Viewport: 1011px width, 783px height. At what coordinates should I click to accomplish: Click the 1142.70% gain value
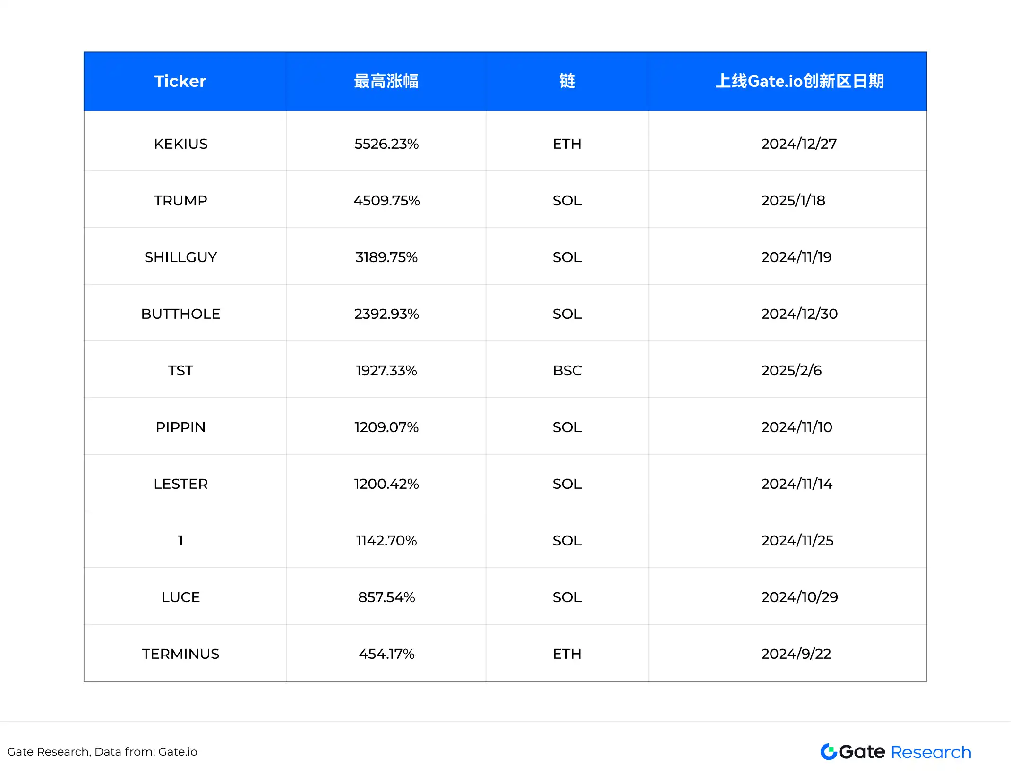386,540
